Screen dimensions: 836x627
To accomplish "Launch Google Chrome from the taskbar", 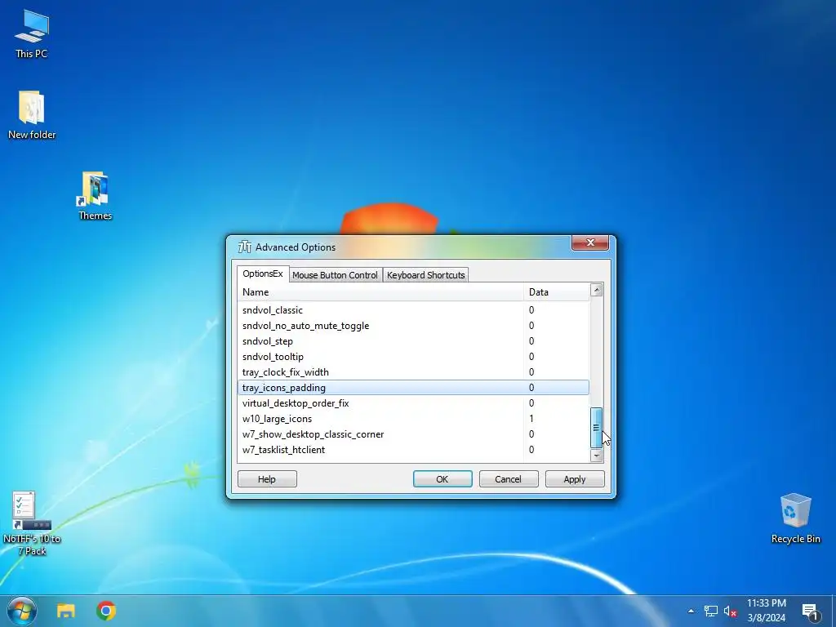I will pos(106,611).
